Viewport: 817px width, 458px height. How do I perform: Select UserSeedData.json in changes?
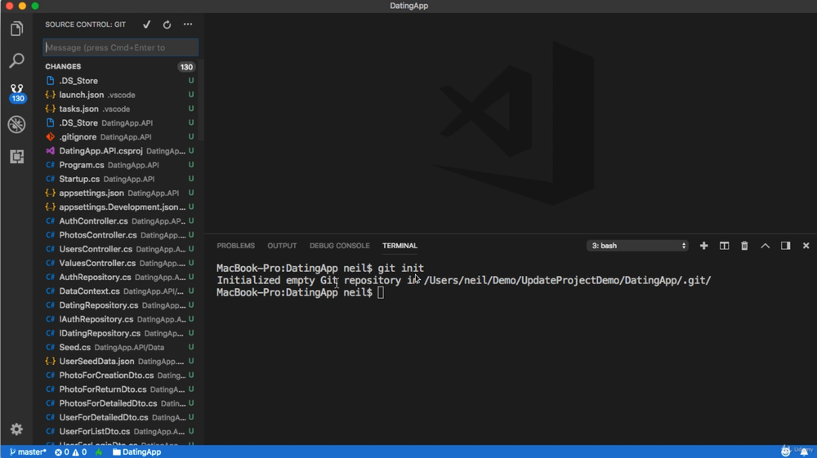point(119,361)
